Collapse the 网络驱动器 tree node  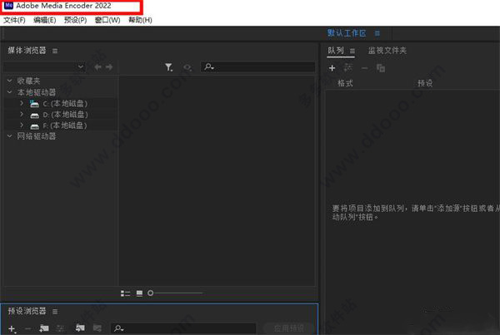pos(9,135)
